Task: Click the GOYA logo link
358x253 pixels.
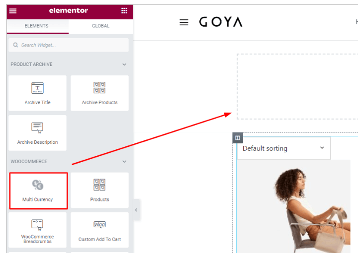Action: [221, 22]
